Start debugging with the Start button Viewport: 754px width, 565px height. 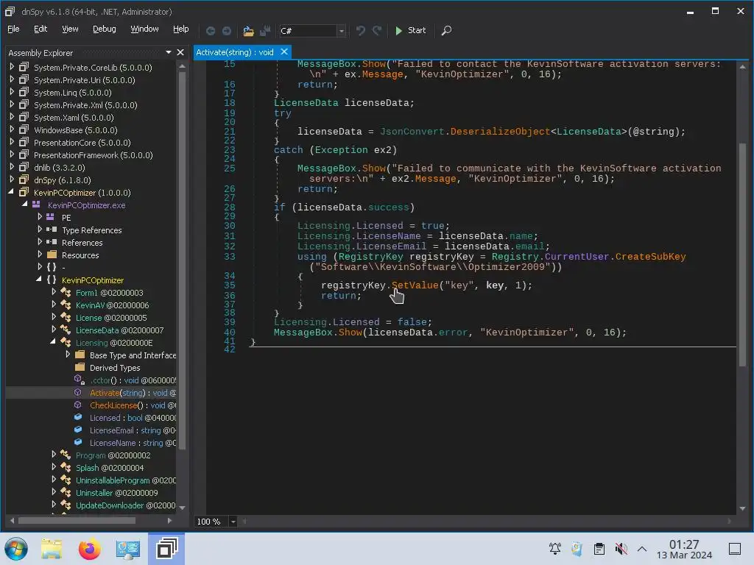(410, 30)
